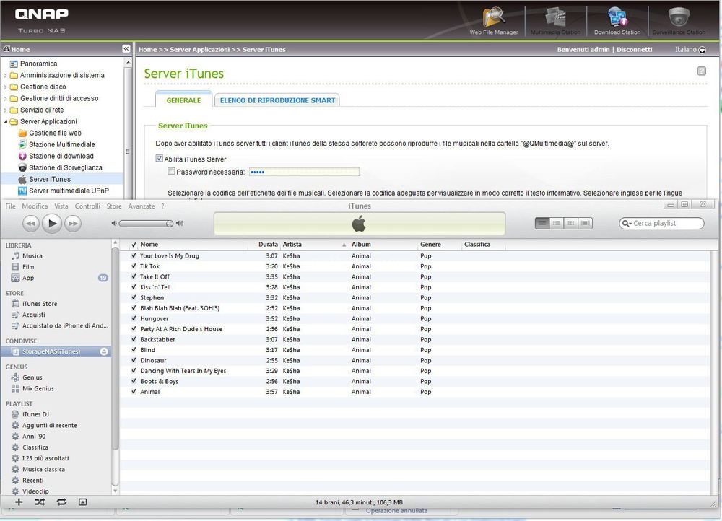The height and width of the screenshot is (521, 722).
Task: Sort songs by Nome column header
Action: point(192,245)
